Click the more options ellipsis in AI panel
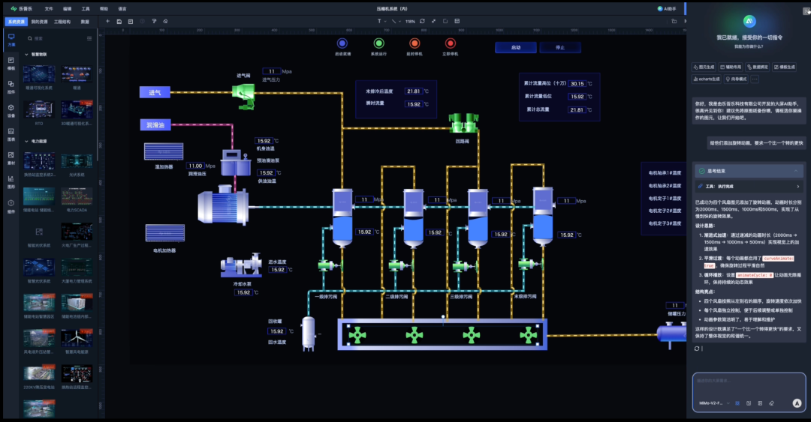The height and width of the screenshot is (422, 811). pyautogui.click(x=755, y=79)
